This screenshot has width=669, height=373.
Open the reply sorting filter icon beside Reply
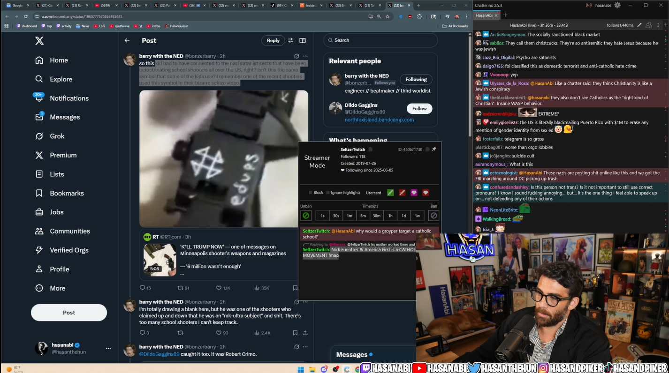click(x=291, y=40)
